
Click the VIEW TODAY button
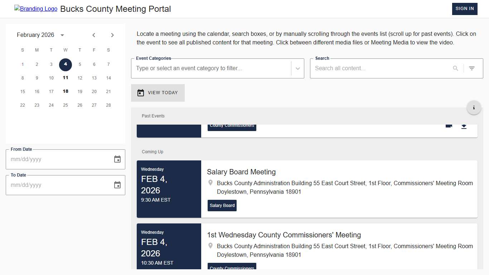click(158, 93)
